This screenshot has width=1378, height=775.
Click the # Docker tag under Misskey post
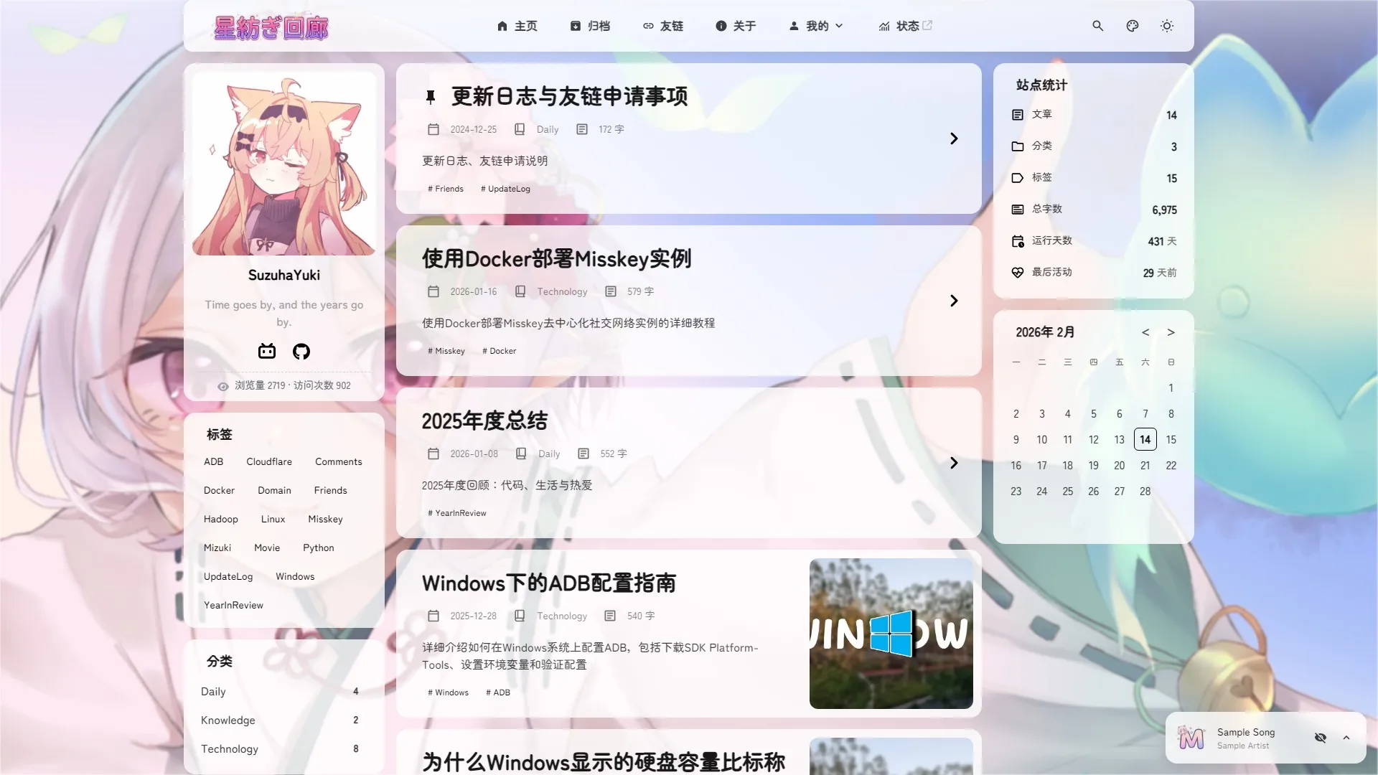499,351
